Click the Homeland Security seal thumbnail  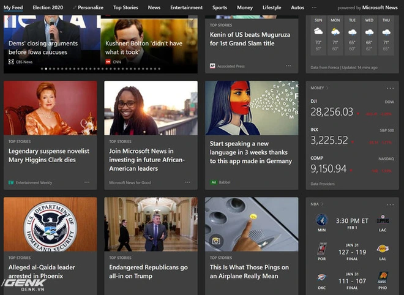[x=50, y=224]
